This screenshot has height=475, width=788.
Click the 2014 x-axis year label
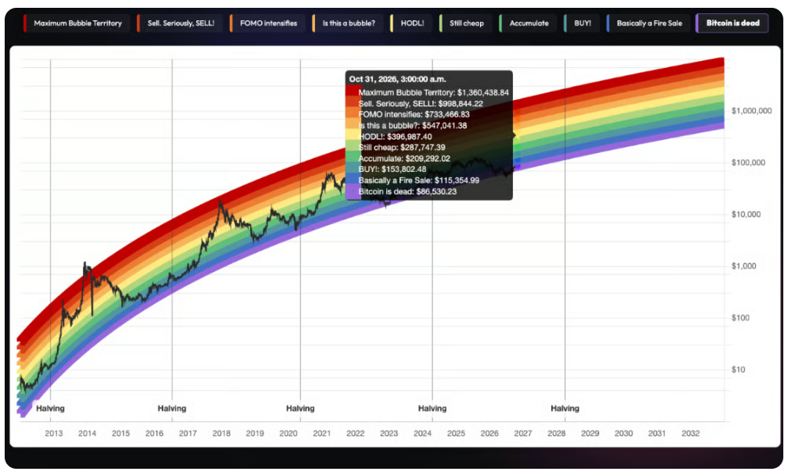coord(87,433)
